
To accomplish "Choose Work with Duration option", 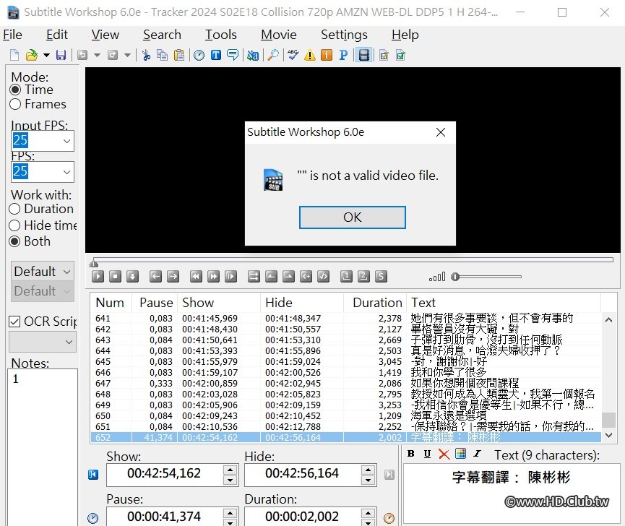I will pyautogui.click(x=14, y=209).
